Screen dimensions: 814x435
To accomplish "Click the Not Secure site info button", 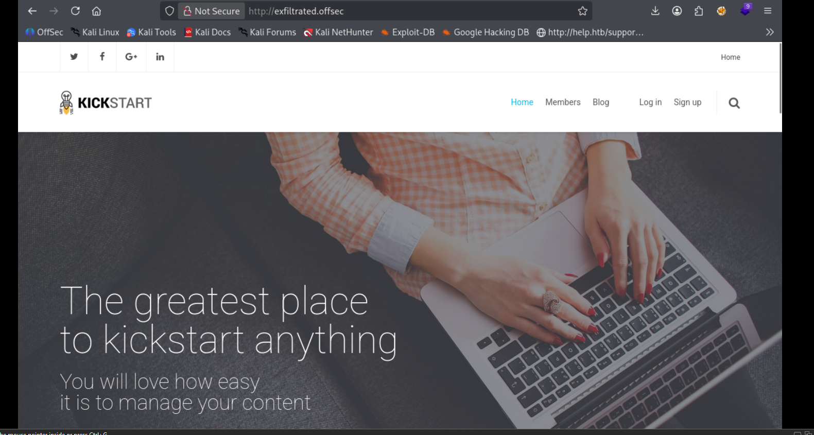I will click(x=212, y=11).
